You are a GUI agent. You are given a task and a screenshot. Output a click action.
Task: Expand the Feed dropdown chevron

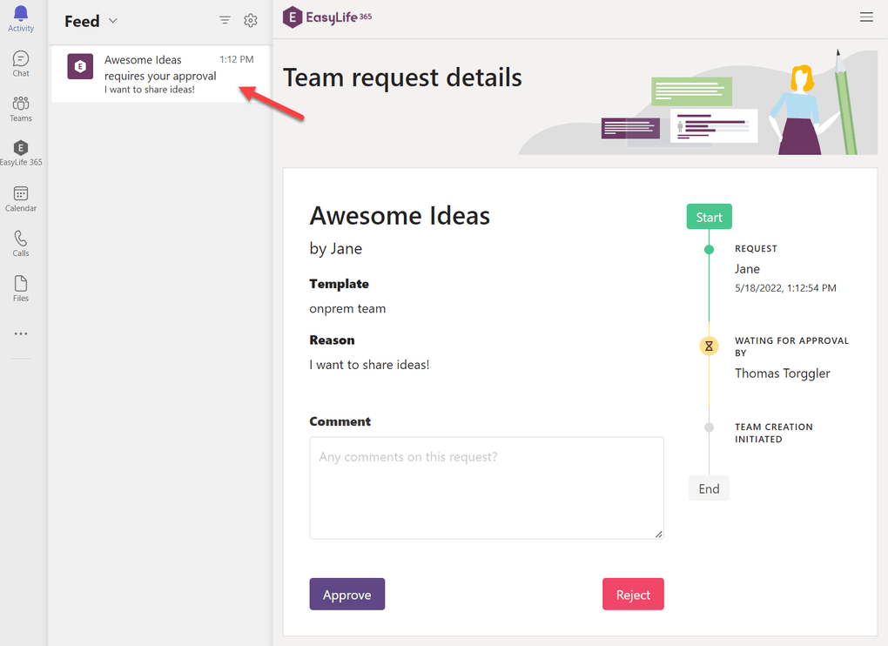coord(113,21)
